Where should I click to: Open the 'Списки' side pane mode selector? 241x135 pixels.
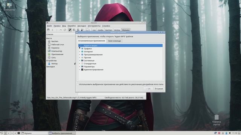(x=61, y=34)
